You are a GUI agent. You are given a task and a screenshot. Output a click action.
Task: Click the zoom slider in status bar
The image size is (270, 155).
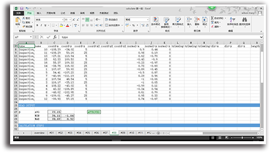pos(242,138)
